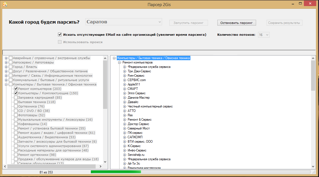319x177 pixels.
Task: Select the АТТО result row
Action: point(131,111)
